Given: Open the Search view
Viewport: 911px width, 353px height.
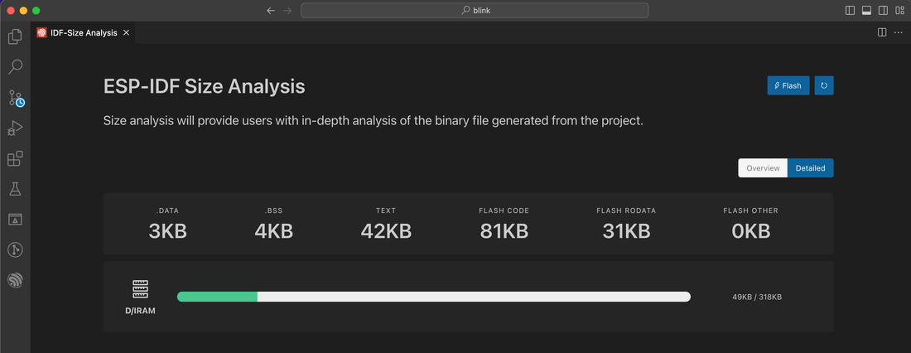Looking at the screenshot, I should pos(15,67).
